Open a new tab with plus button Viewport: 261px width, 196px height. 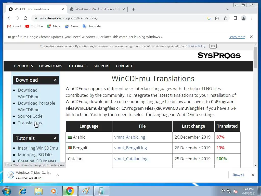tap(133, 9)
